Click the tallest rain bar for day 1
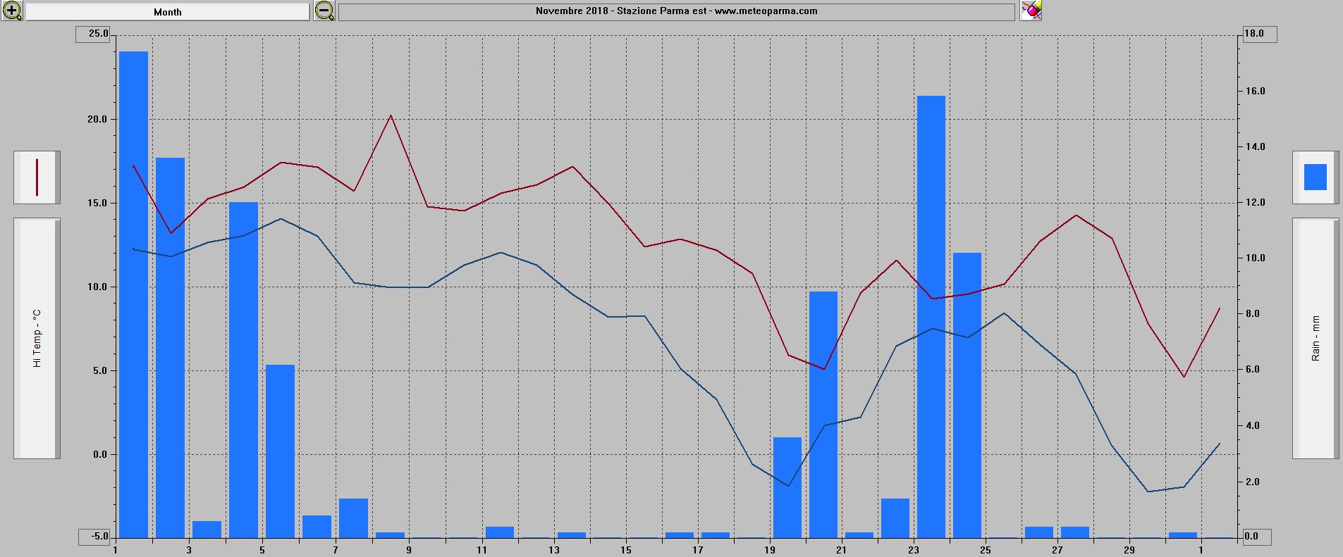1343x557 pixels. pos(133,294)
